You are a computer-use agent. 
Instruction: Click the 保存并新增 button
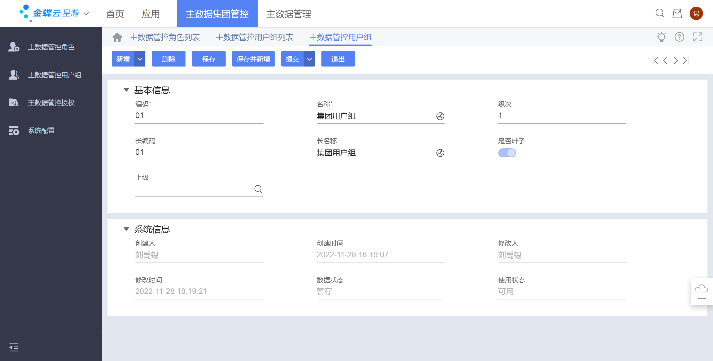click(x=253, y=59)
